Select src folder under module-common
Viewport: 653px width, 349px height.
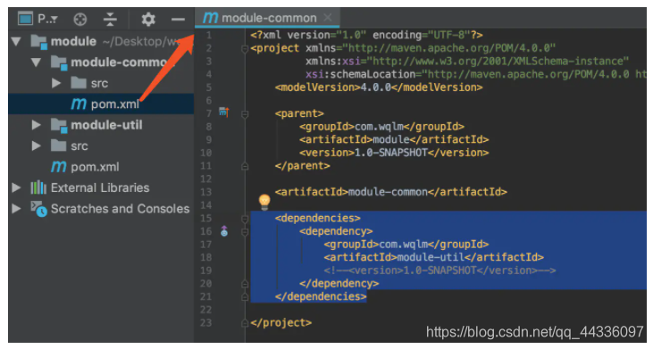coord(99,83)
